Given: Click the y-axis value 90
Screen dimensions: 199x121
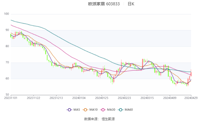Looking at the screenshot, I should (7, 30).
